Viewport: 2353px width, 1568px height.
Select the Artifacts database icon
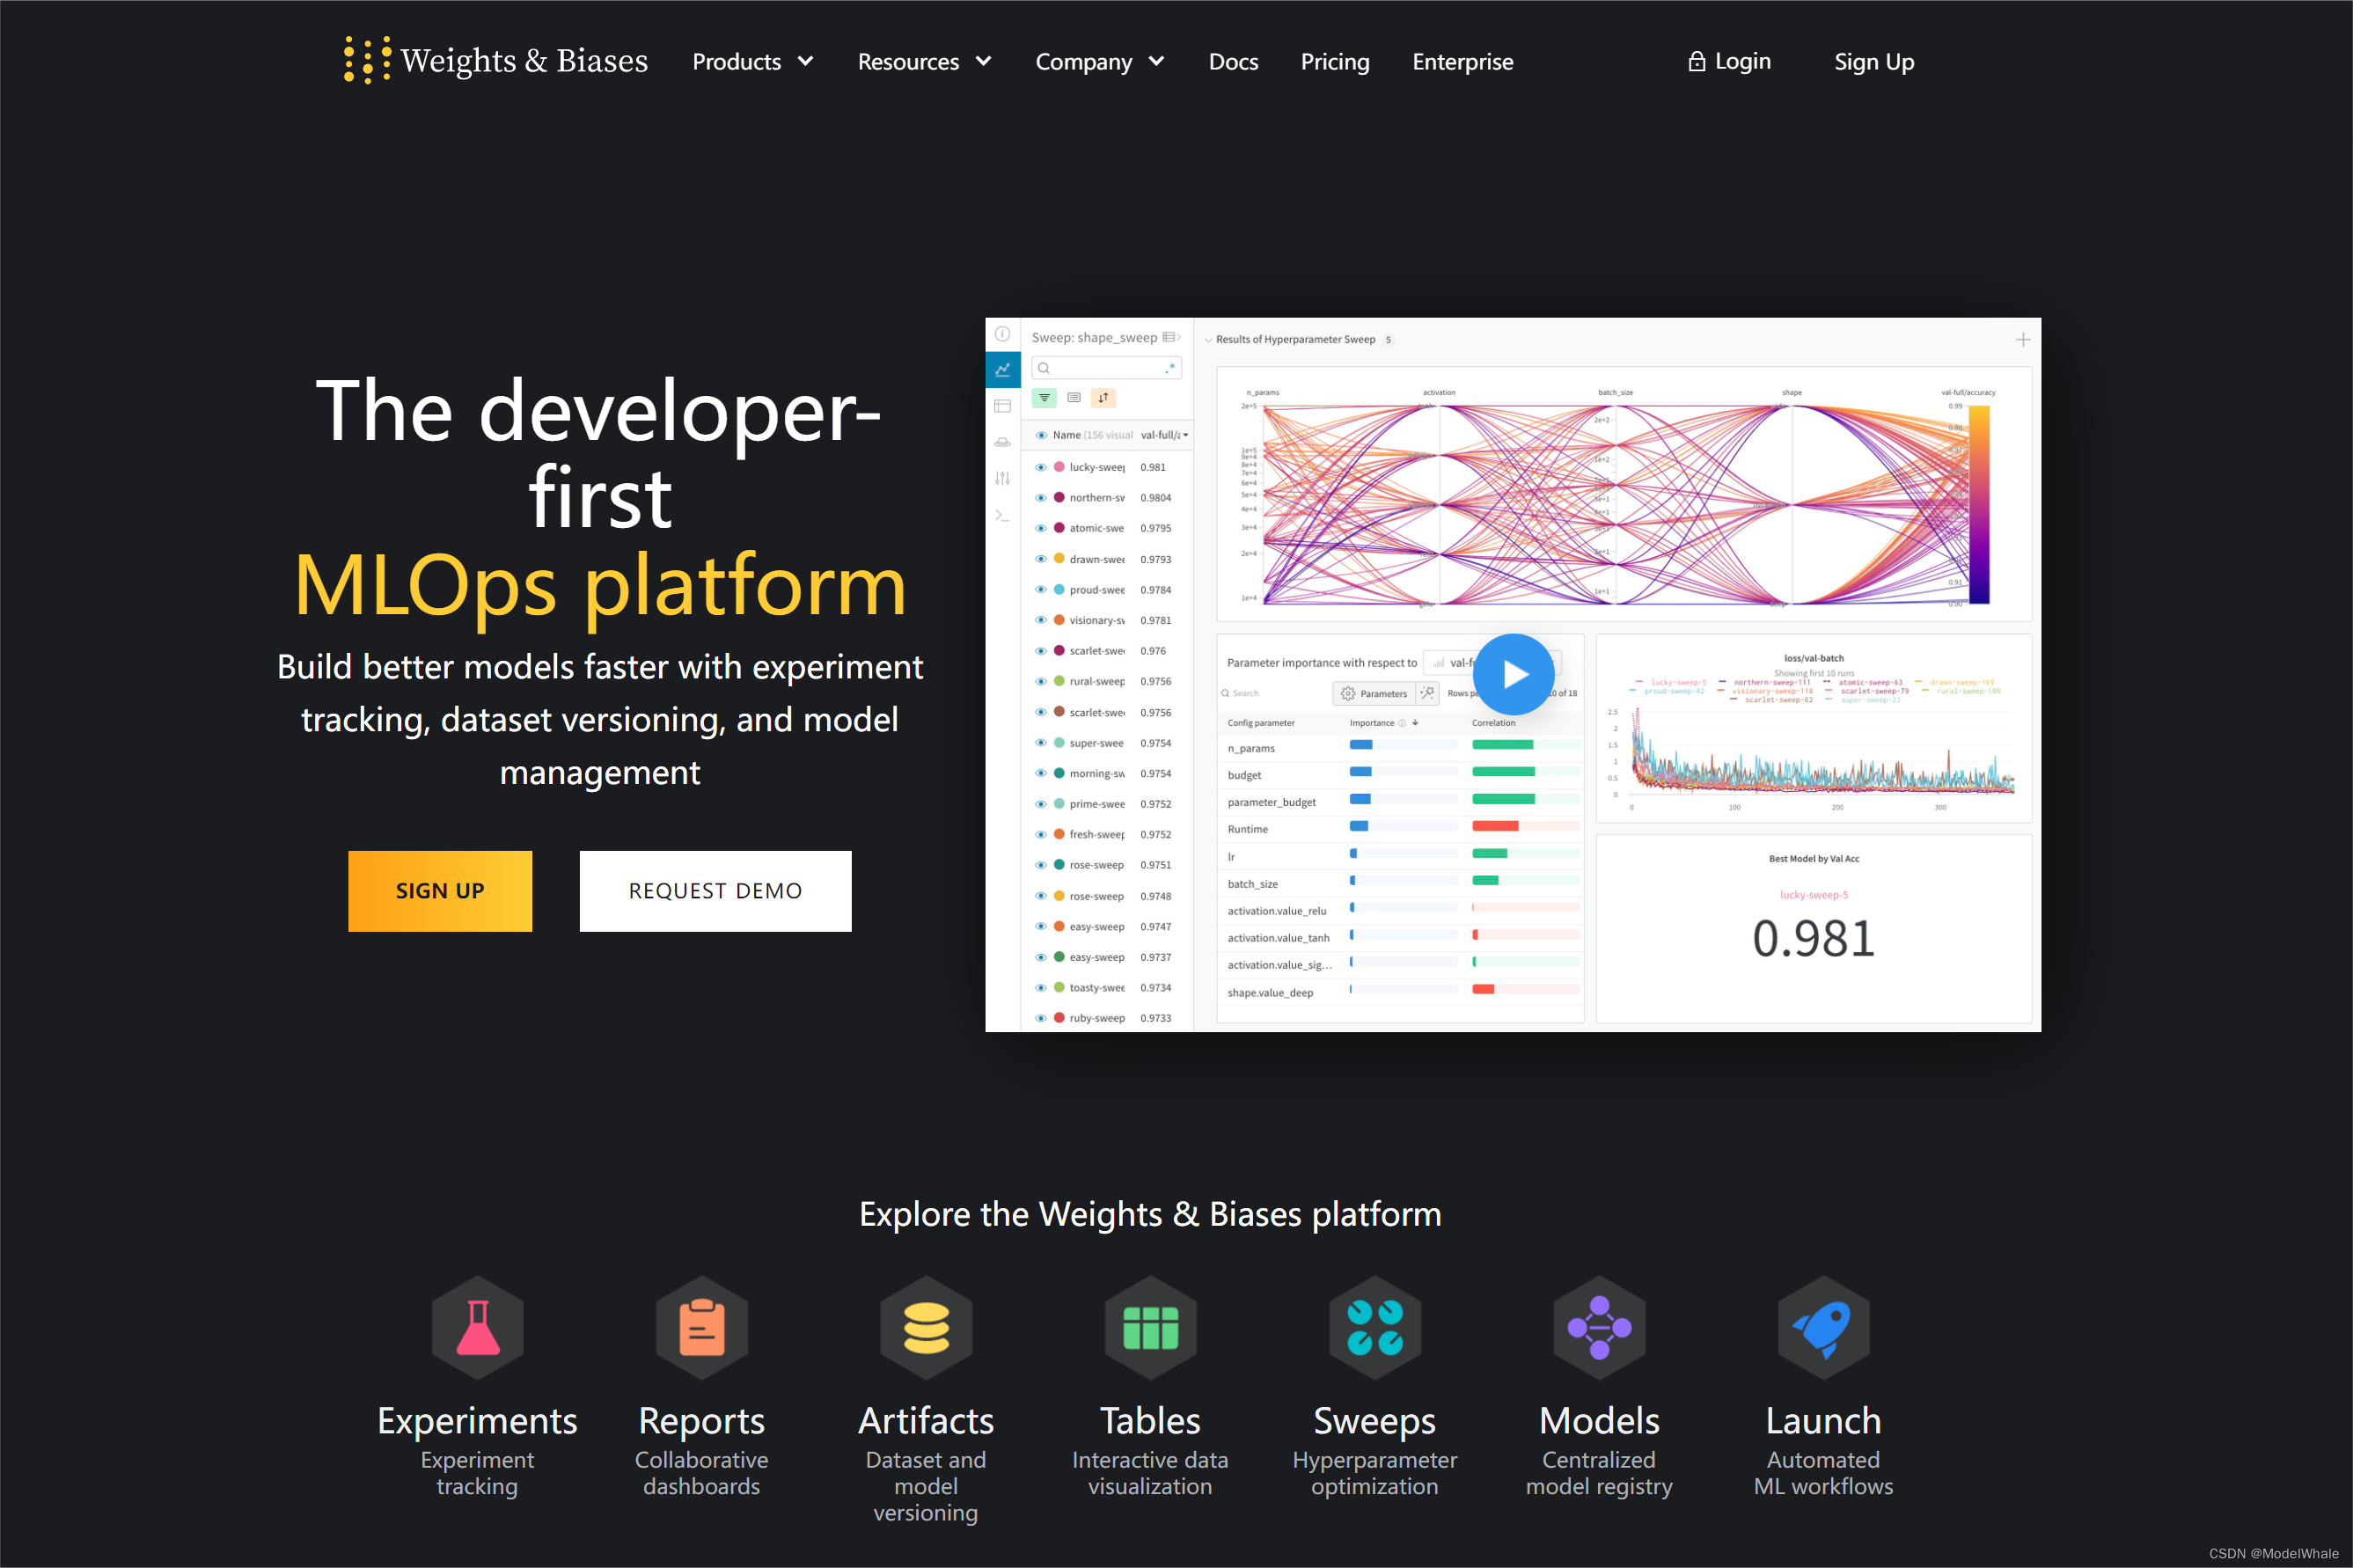tap(925, 1327)
